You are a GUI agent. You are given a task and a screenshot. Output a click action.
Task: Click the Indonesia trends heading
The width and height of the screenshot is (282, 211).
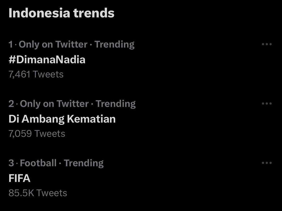pos(61,12)
